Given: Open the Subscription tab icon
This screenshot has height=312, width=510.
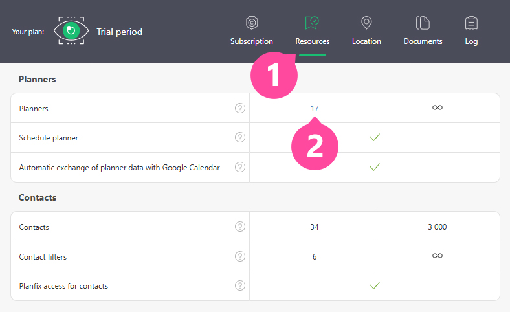Looking at the screenshot, I should tap(252, 23).
